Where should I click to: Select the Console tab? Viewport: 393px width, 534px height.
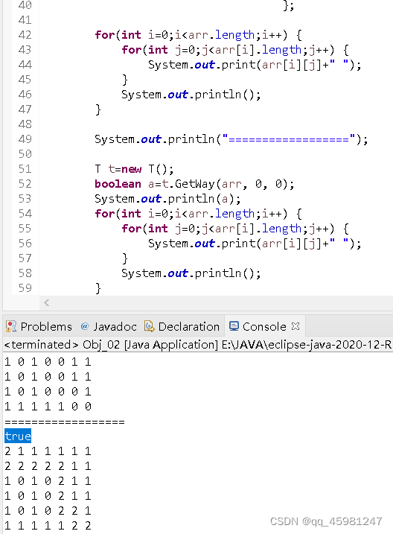264,327
